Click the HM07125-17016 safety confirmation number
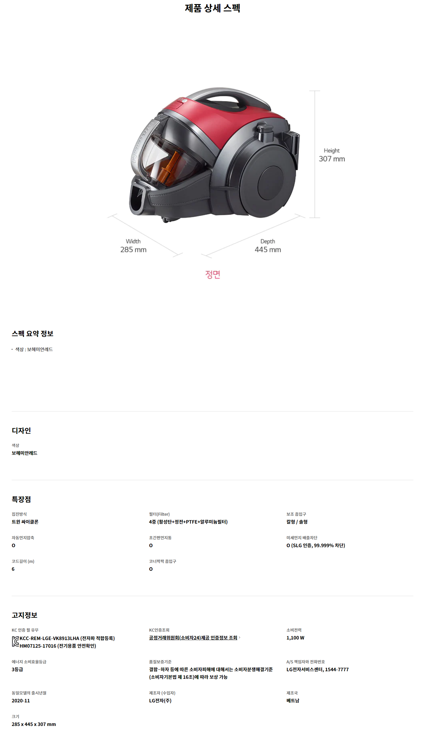This screenshot has height=751, width=425. coord(58,646)
